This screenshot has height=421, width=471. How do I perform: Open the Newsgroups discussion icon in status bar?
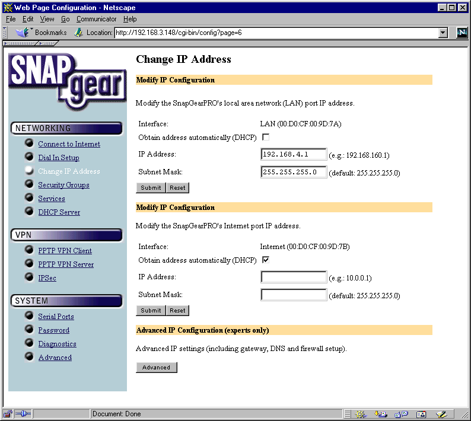[401, 414]
